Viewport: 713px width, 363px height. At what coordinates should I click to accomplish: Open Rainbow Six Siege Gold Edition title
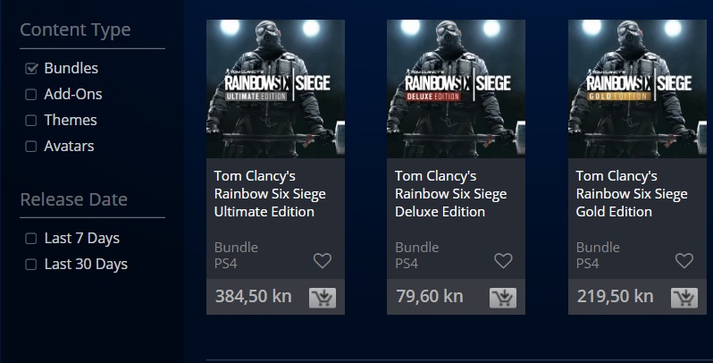[631, 194]
